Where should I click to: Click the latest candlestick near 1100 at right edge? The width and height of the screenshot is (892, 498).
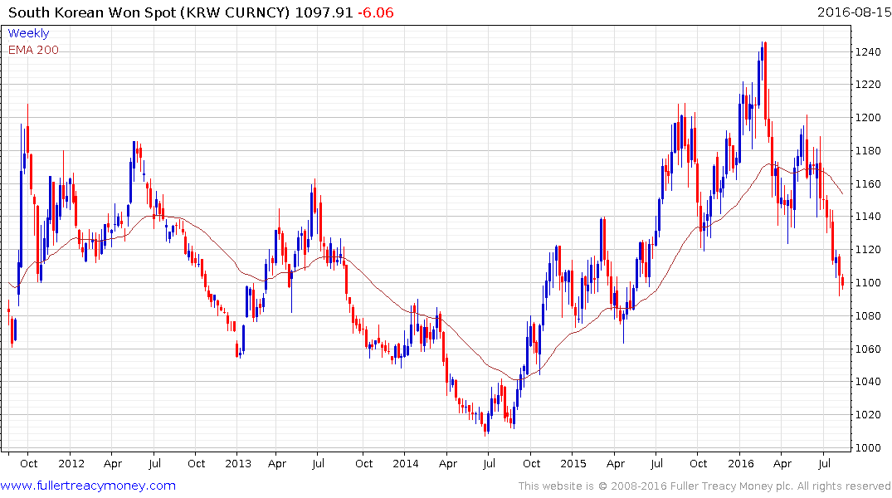[x=842, y=281]
